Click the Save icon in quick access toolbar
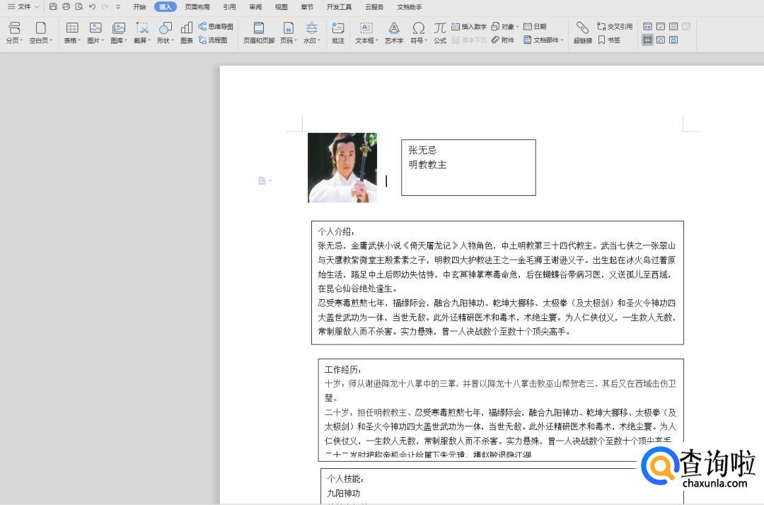 (53, 6)
